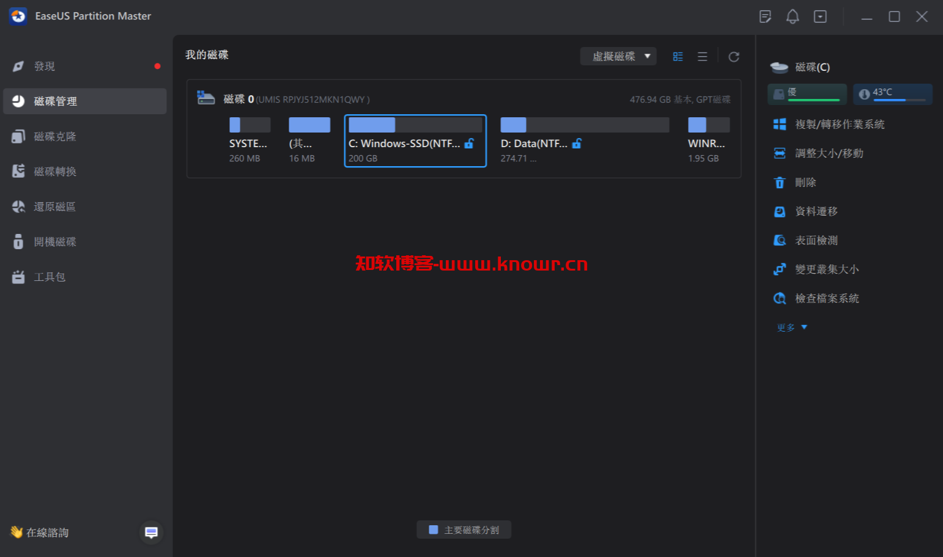Image resolution: width=943 pixels, height=557 pixels.
Task: Choose 調整大小/移動 action
Action: click(x=829, y=153)
